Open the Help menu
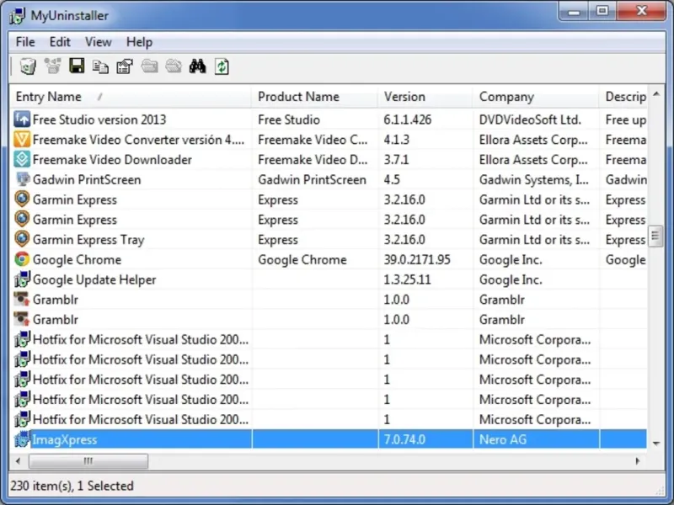This screenshot has height=505, width=674. tap(139, 42)
